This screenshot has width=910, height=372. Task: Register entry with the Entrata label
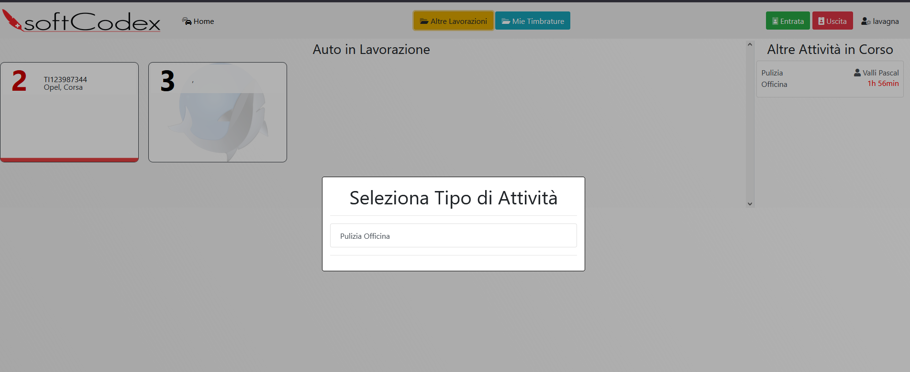792,21
